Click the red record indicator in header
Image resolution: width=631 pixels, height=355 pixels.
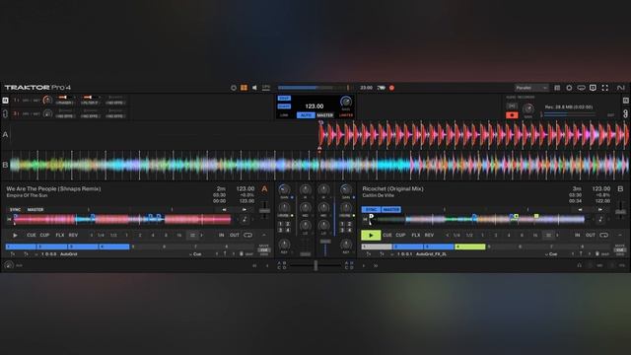pos(391,88)
